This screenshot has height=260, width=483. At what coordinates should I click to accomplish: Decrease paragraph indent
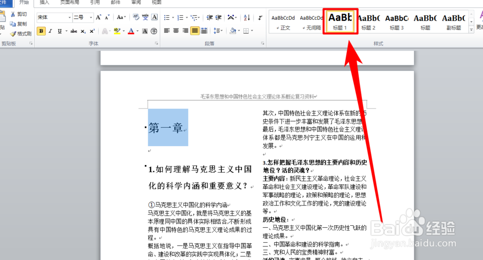coord(210,17)
